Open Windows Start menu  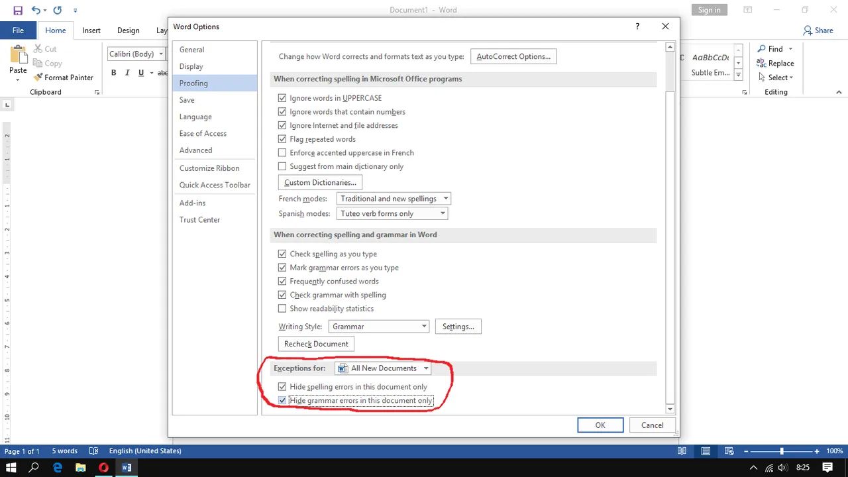click(11, 468)
